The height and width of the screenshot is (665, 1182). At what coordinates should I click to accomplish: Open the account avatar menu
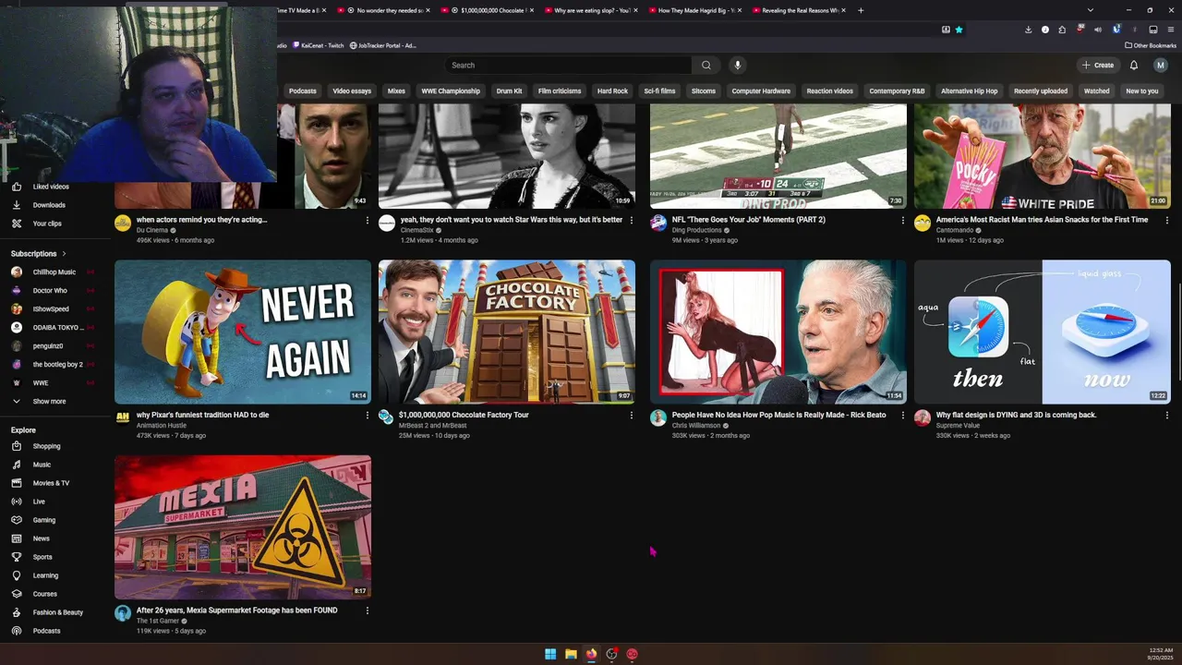tap(1161, 65)
